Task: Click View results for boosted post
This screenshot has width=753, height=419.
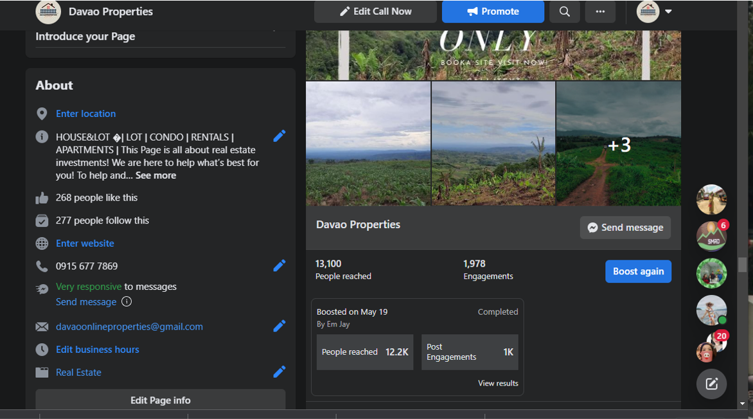Action: coord(498,383)
